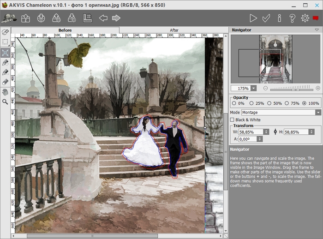The image size is (323, 239).
Task: Click the 'Transform' group label
Action: click(243, 125)
